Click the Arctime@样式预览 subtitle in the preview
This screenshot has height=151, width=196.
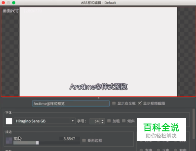pyautogui.click(x=98, y=86)
